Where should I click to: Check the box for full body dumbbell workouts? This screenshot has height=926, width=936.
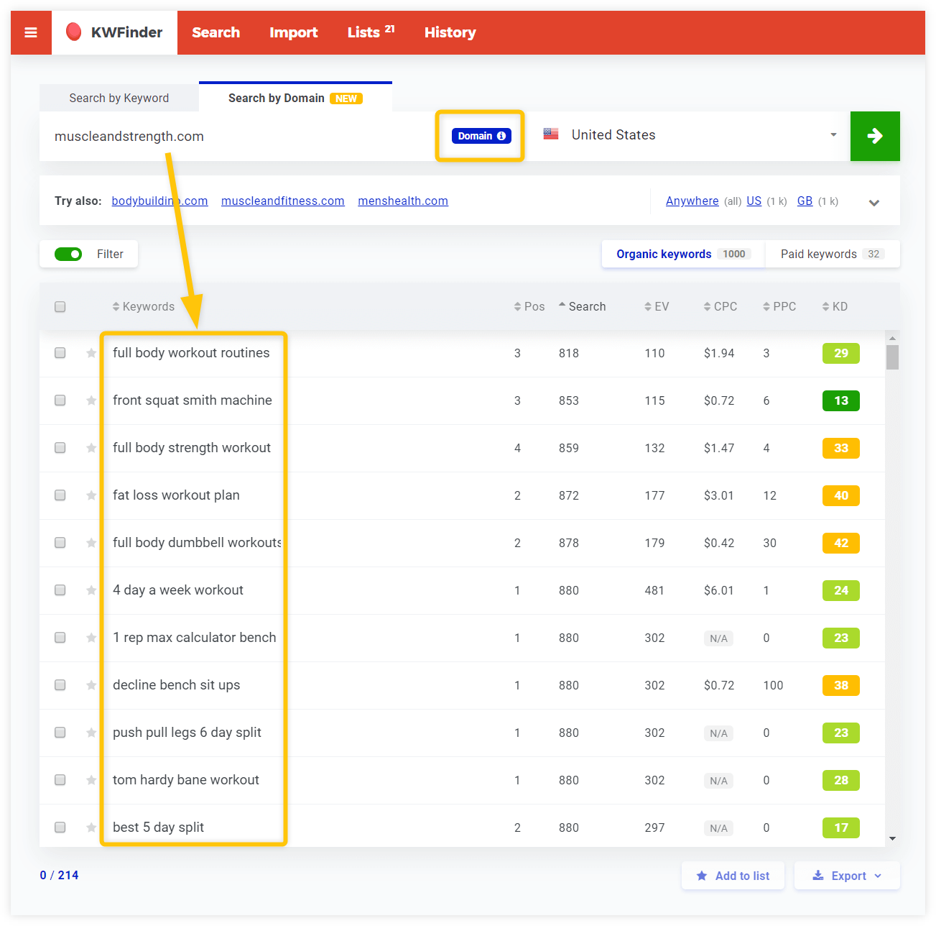pos(60,543)
